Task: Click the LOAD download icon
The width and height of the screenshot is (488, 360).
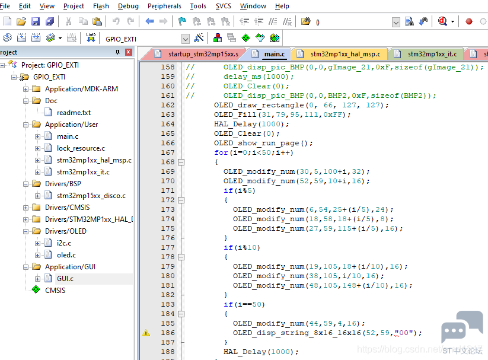Action: click(x=91, y=38)
